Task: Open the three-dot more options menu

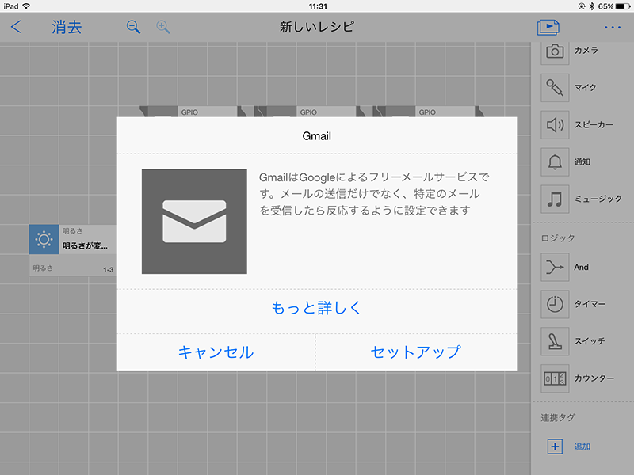Action: 613,27
